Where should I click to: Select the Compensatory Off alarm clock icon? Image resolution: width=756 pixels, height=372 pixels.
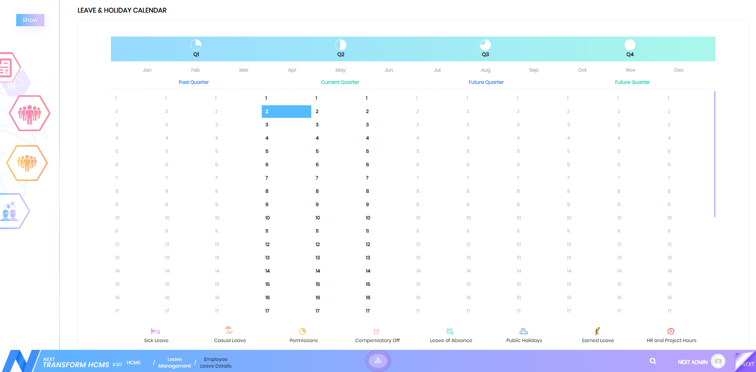click(x=376, y=331)
